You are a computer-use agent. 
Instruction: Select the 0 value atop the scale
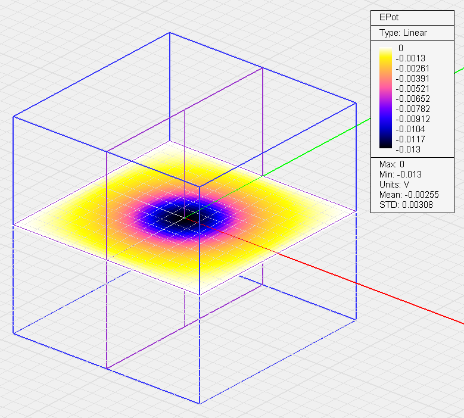click(x=401, y=48)
